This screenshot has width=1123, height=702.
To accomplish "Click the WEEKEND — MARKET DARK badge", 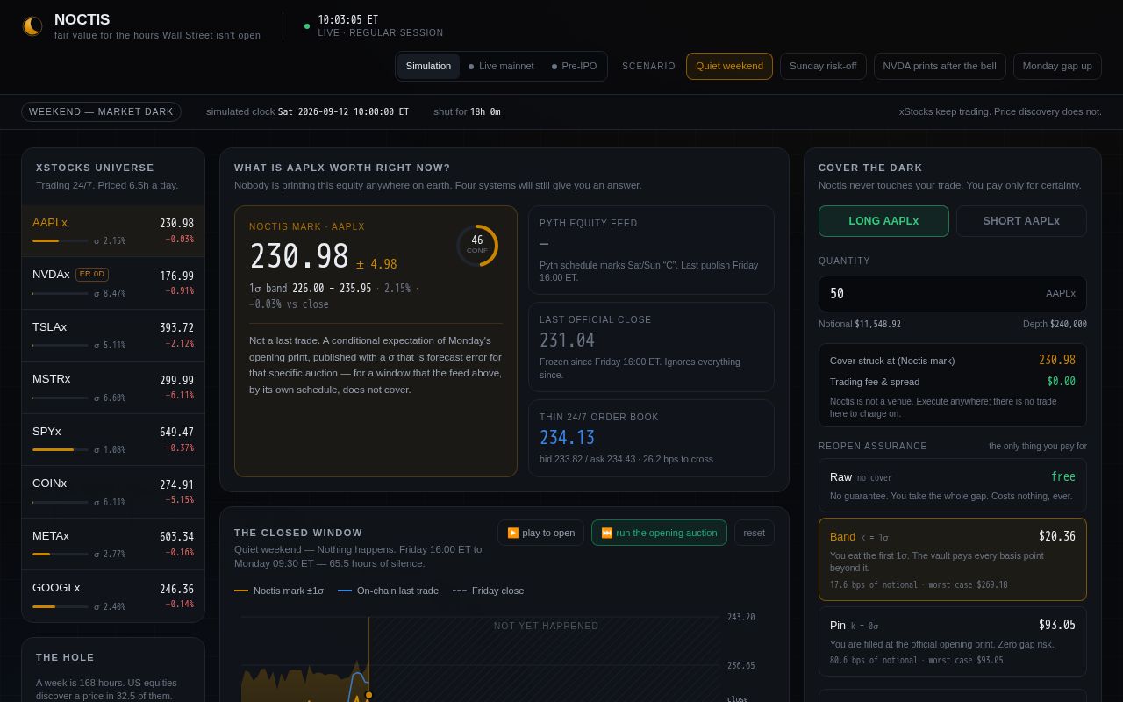I will click(101, 111).
